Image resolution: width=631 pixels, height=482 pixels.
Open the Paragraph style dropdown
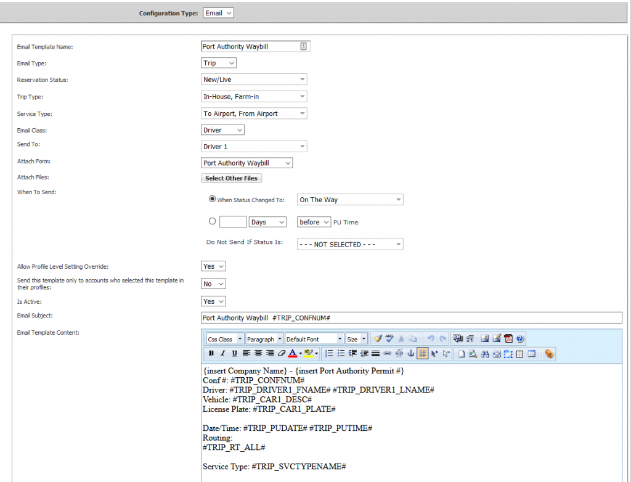click(x=264, y=339)
